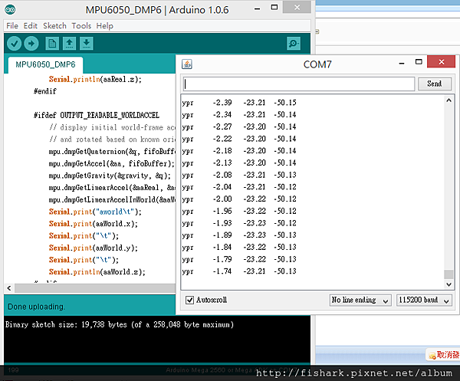This screenshot has width=460, height=381.
Task: Create a new sketch with New icon
Action: tap(51, 43)
